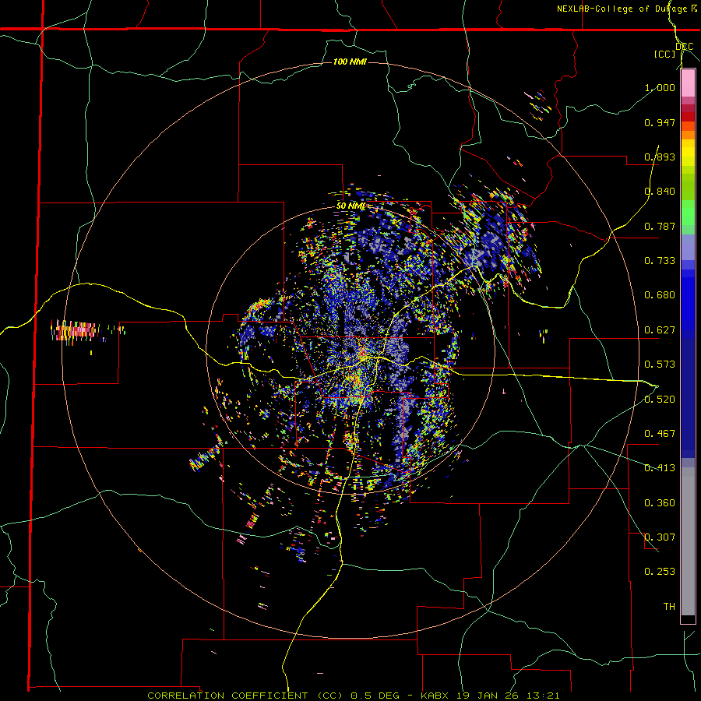Viewport: 701px width, 701px height.
Task: Click the TH threshold label in legend
Action: pyautogui.click(x=669, y=607)
